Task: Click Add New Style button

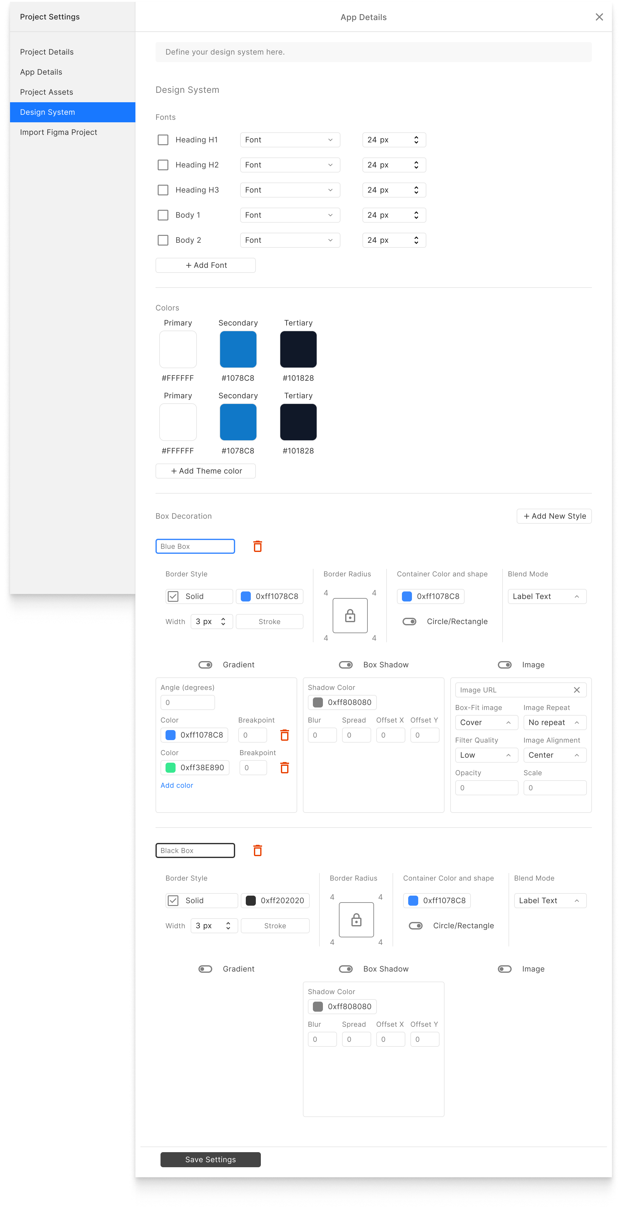Action: coord(554,516)
